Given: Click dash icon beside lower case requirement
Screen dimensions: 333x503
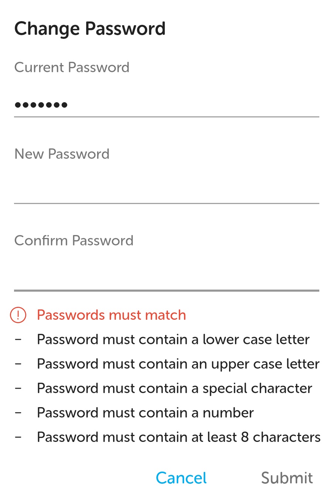Looking at the screenshot, I should pyautogui.click(x=18, y=339).
